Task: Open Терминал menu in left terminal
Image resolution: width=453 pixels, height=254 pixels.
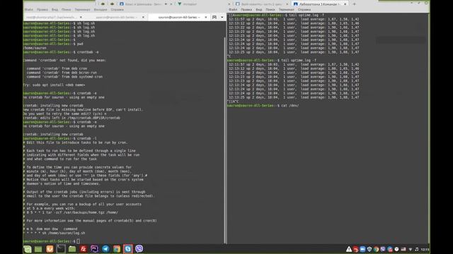Action: coord(82,9)
